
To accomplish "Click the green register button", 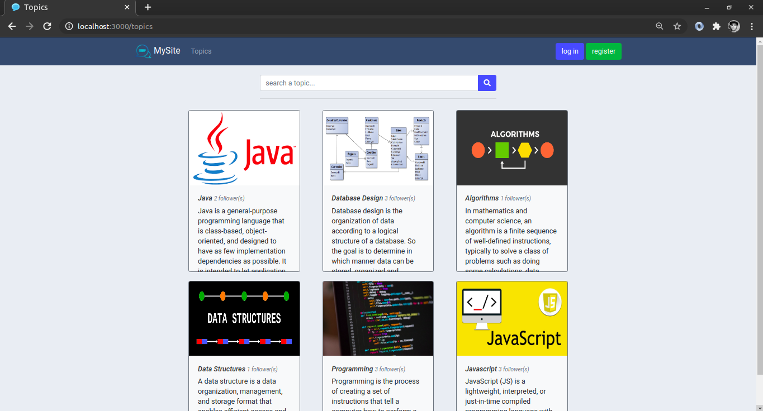I will [x=604, y=51].
